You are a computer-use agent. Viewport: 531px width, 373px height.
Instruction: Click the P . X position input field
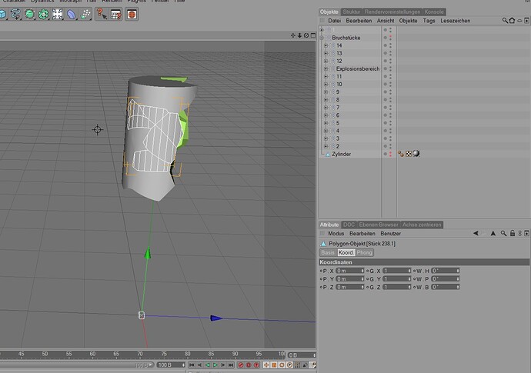click(x=350, y=271)
